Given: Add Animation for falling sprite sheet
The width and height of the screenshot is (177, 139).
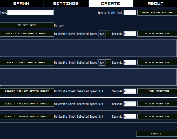Looking at the screenshot, I should [x=157, y=104].
